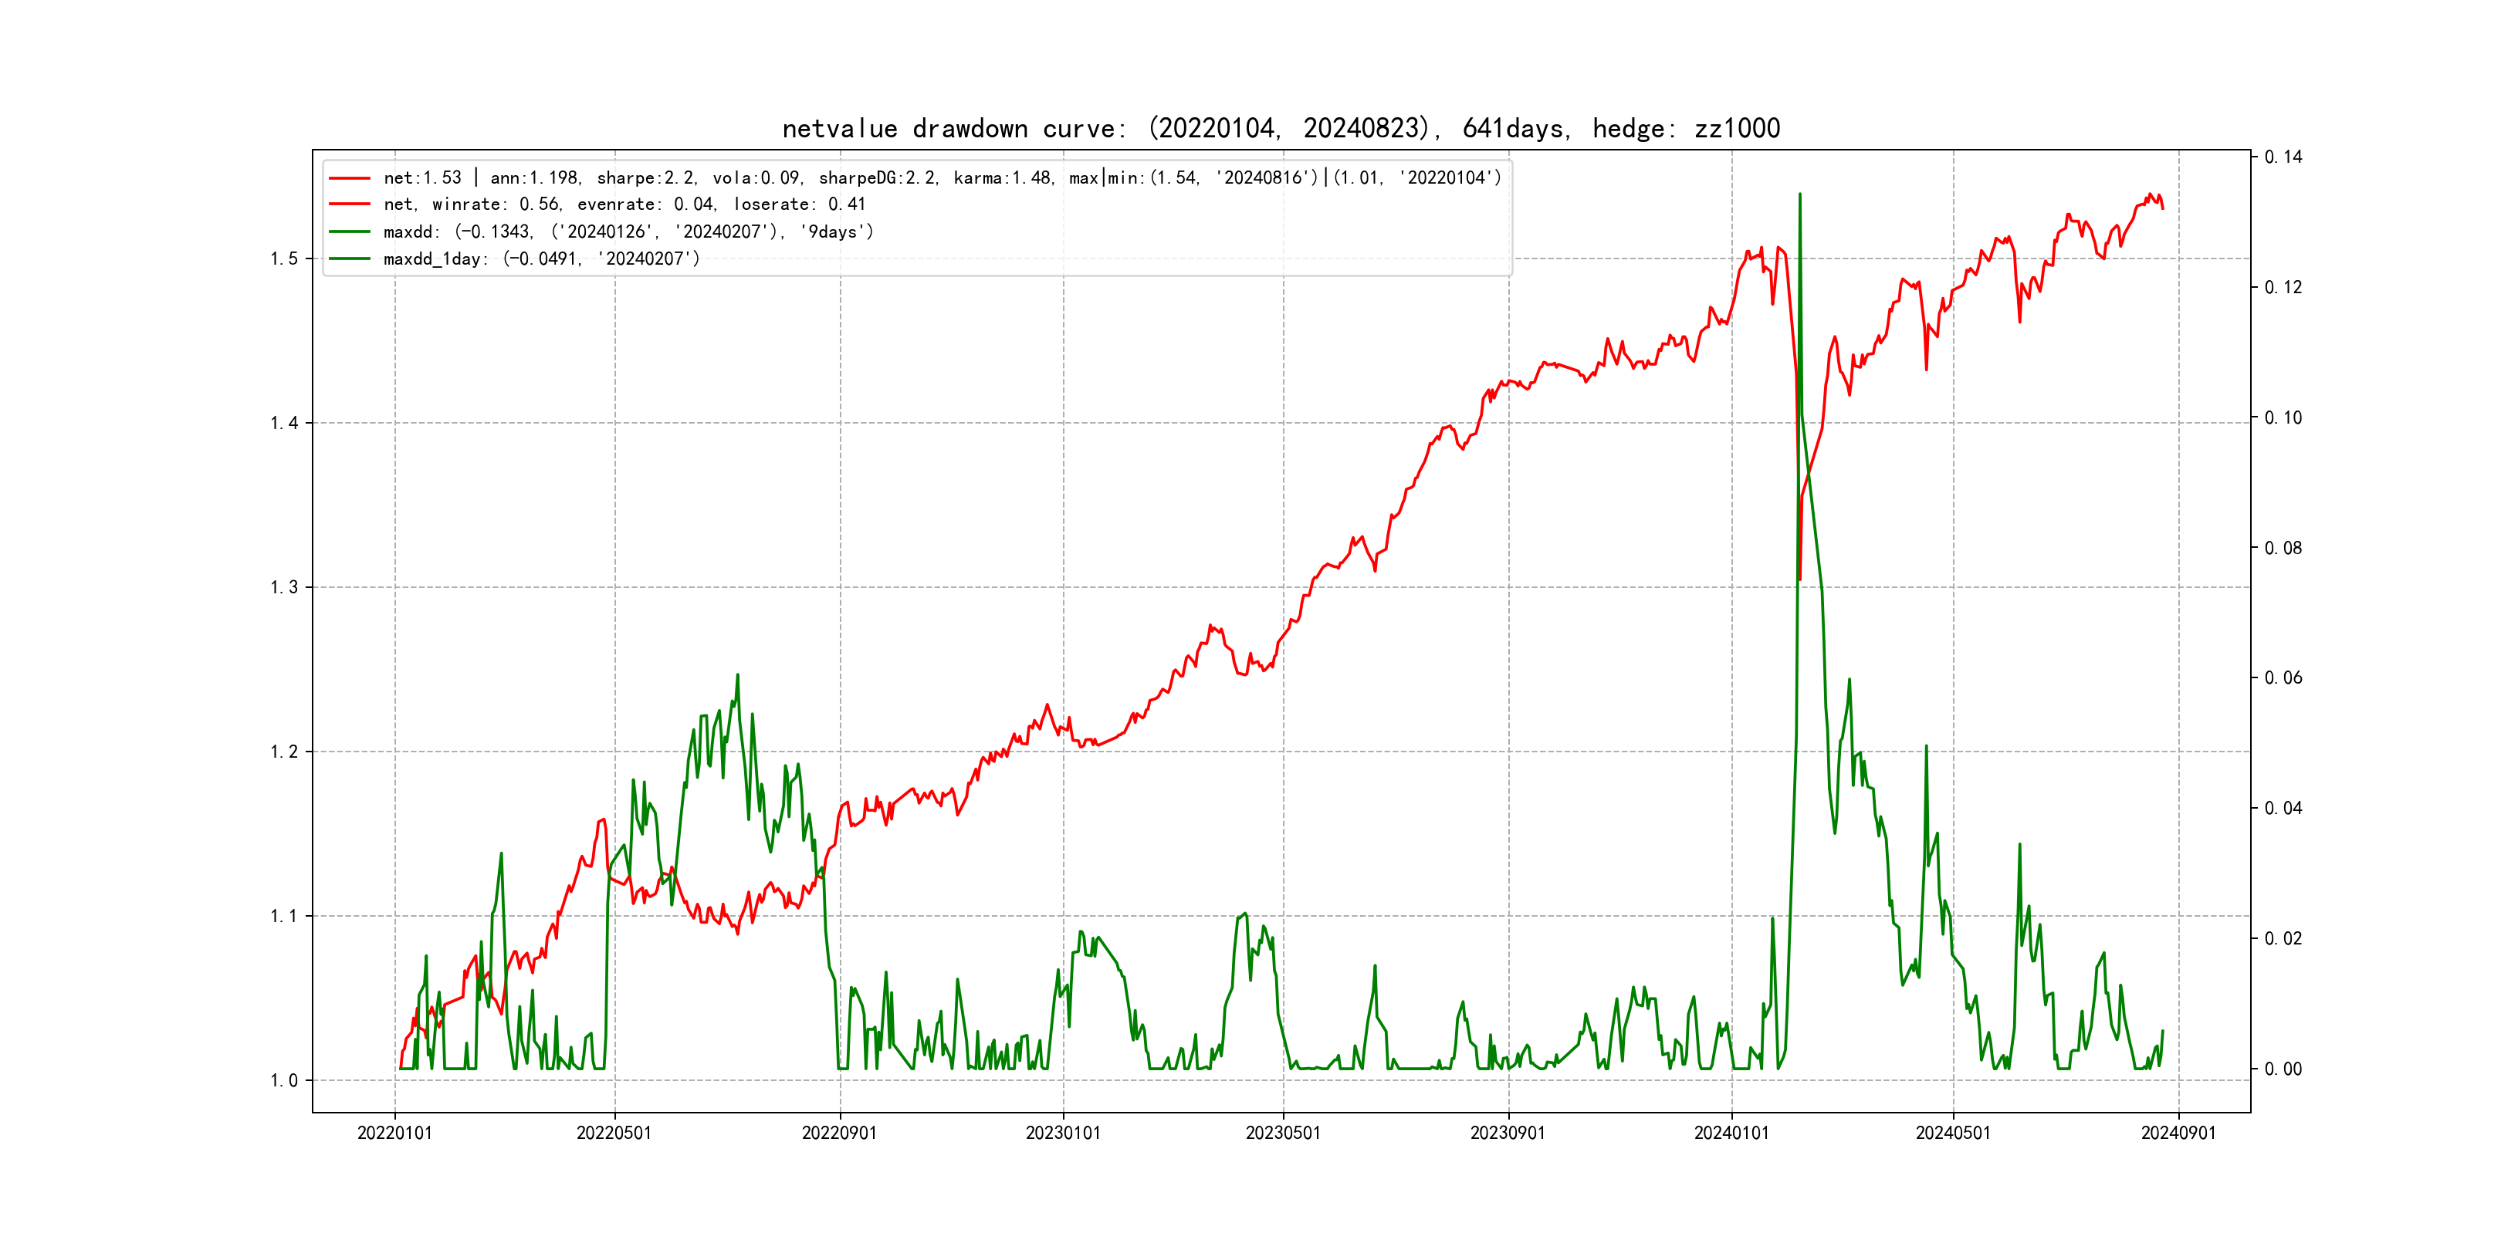Click the 20230501 x-axis date label
Image resolution: width=2501 pixels, height=1250 pixels.
coord(1283,1133)
